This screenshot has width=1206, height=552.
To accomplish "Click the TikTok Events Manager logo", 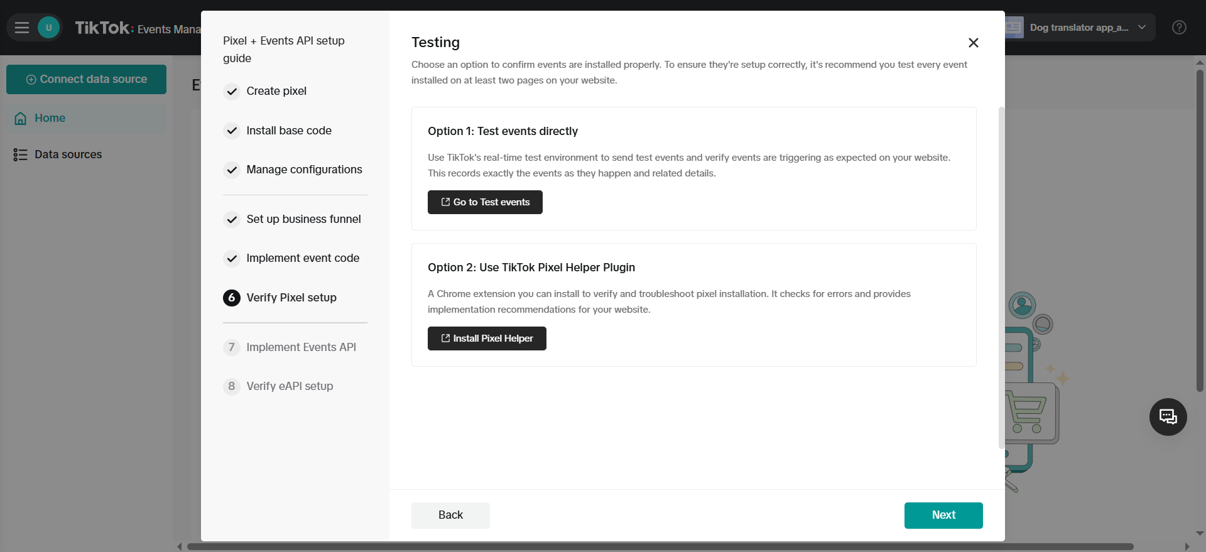I will [138, 28].
